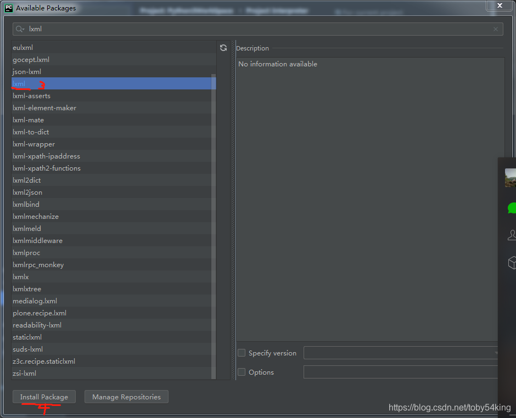Select the lxmlbind package
The image size is (516, 418).
pos(114,204)
